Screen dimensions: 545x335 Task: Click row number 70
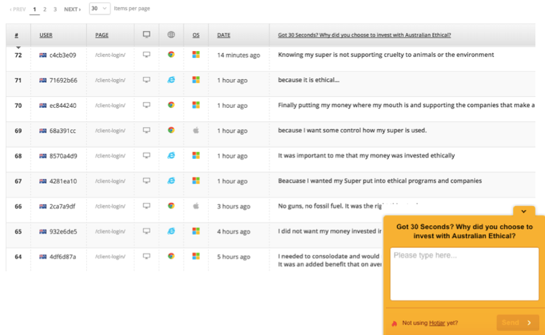tap(18, 105)
